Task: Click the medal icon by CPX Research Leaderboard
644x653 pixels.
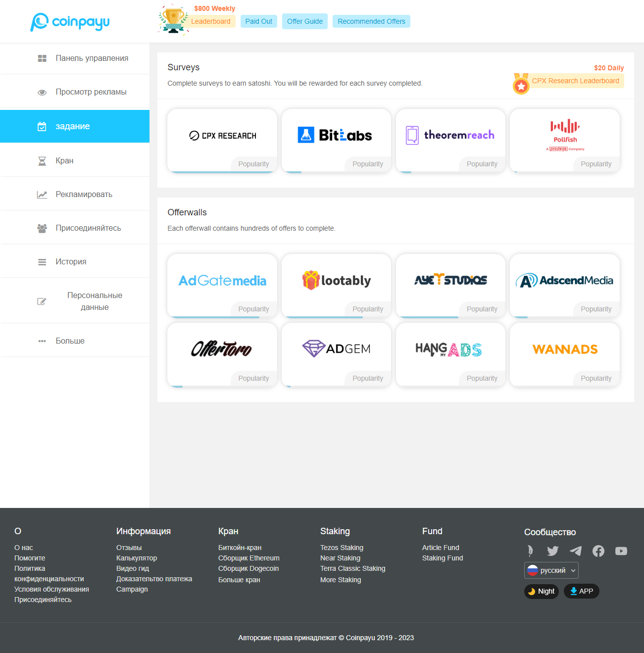Action: point(521,84)
